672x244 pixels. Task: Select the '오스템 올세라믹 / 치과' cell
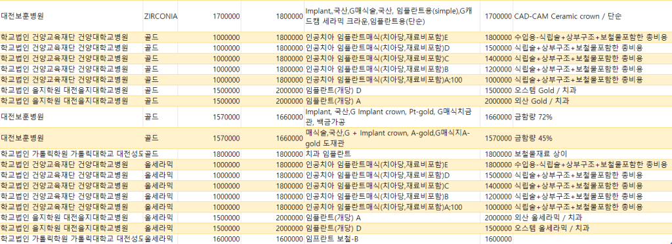pyautogui.click(x=592, y=228)
